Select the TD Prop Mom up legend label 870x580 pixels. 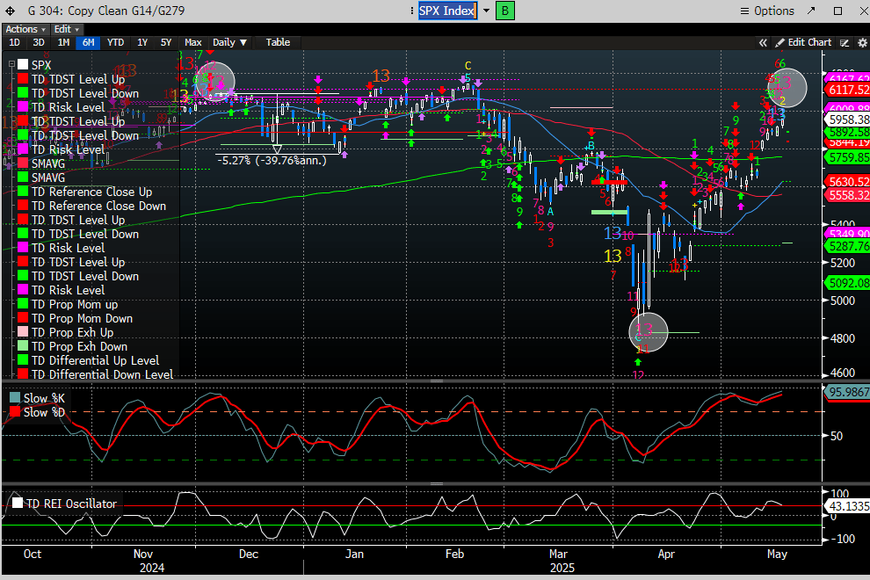tap(75, 304)
